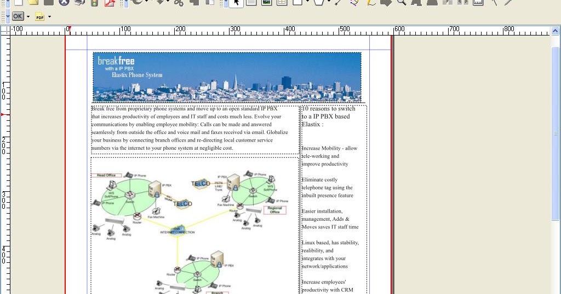Open PDF toolbar overflow blue chevron
Screen dimensions: 561x294
(8, 16)
